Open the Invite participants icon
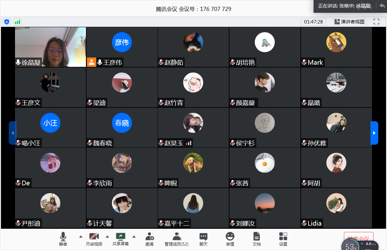Image resolution: width=387 pixels, height=250 pixels. coord(149,239)
